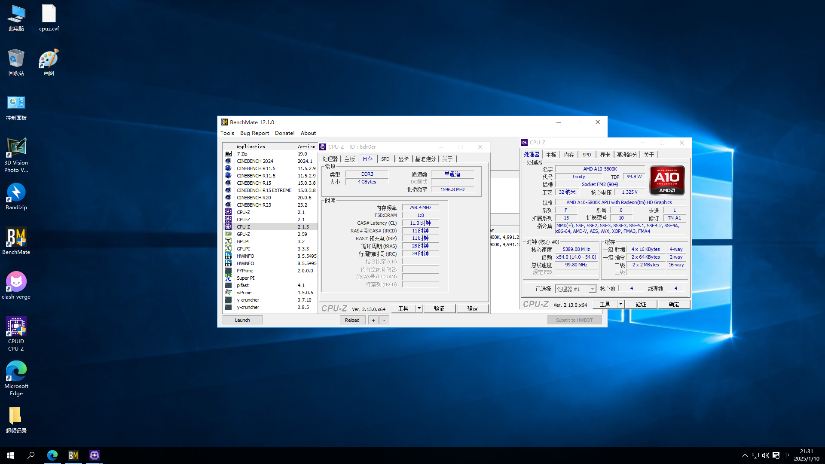Select pifast in the application list
The width and height of the screenshot is (825, 464).
click(271, 285)
